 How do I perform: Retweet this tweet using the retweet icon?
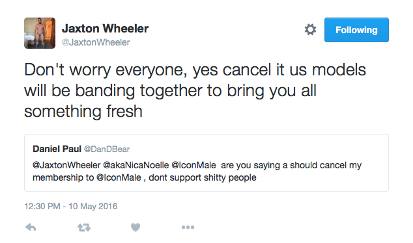pyautogui.click(x=84, y=227)
